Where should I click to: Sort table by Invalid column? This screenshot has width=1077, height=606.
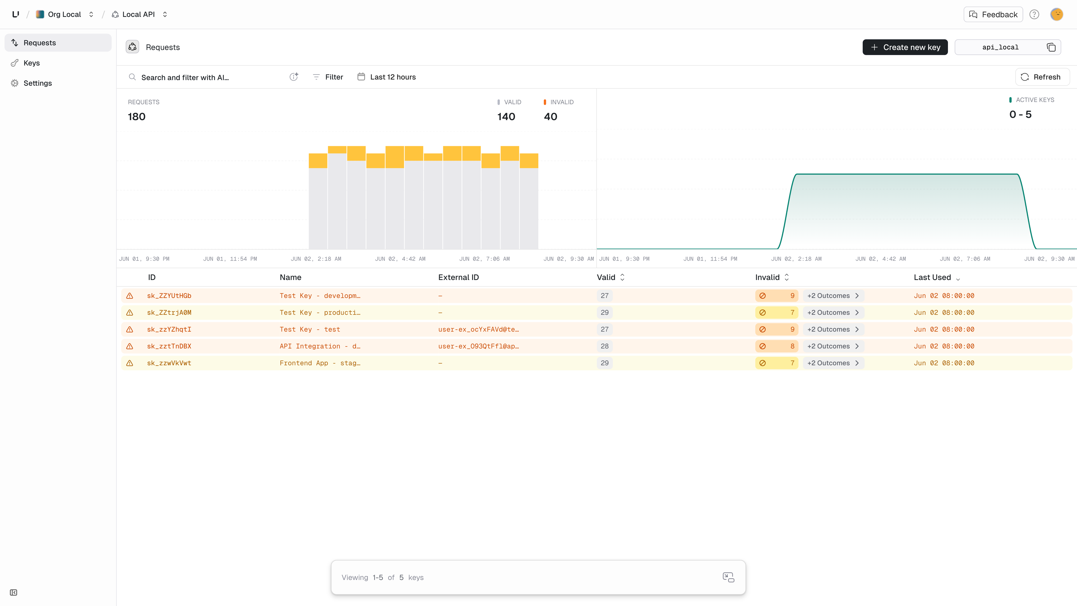click(x=772, y=277)
